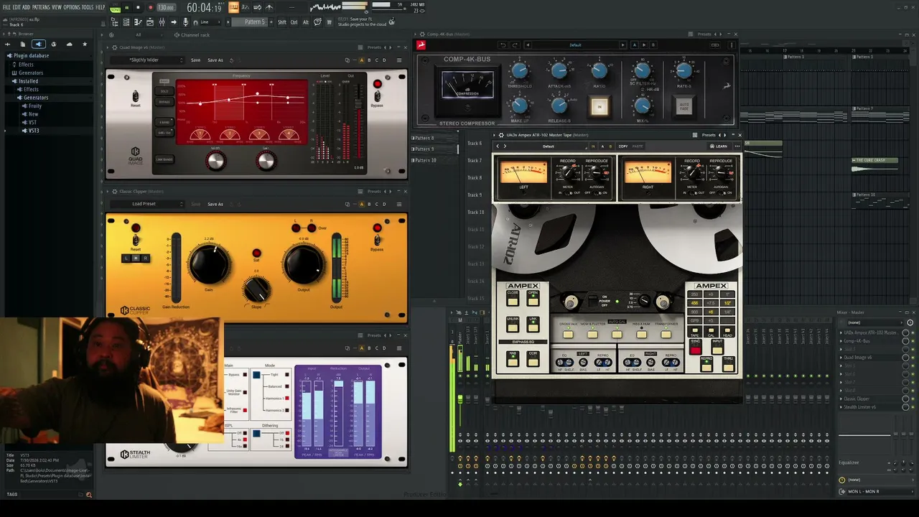The height and width of the screenshot is (517, 919).
Task: Click the Shift key button in toolbar
Action: pos(282,22)
